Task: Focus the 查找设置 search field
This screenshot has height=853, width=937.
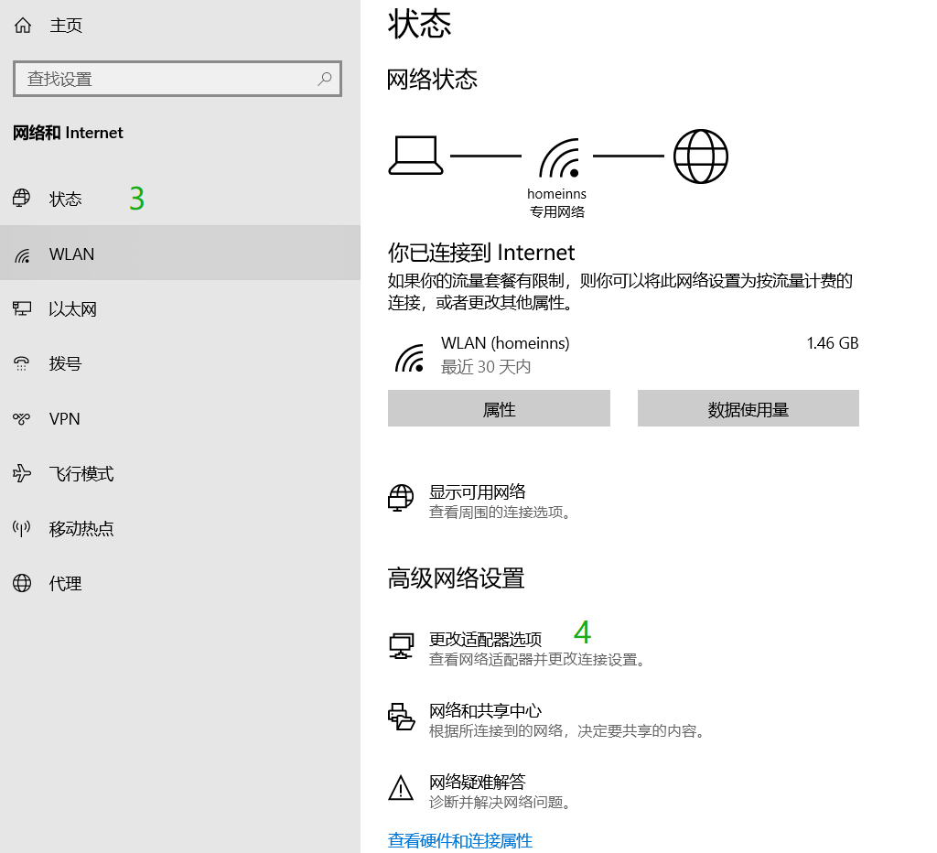Action: (x=178, y=79)
